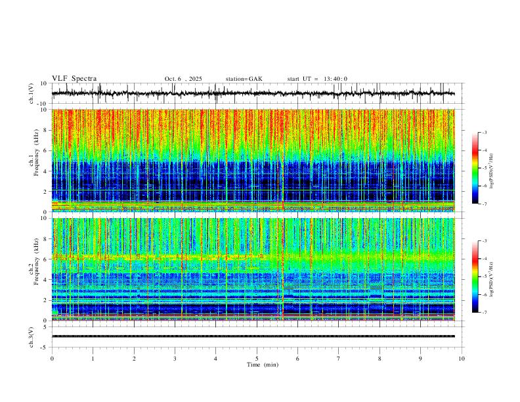Click the "VLF Spectra" title text
The width and height of the screenshot is (520, 402).
click(74, 79)
